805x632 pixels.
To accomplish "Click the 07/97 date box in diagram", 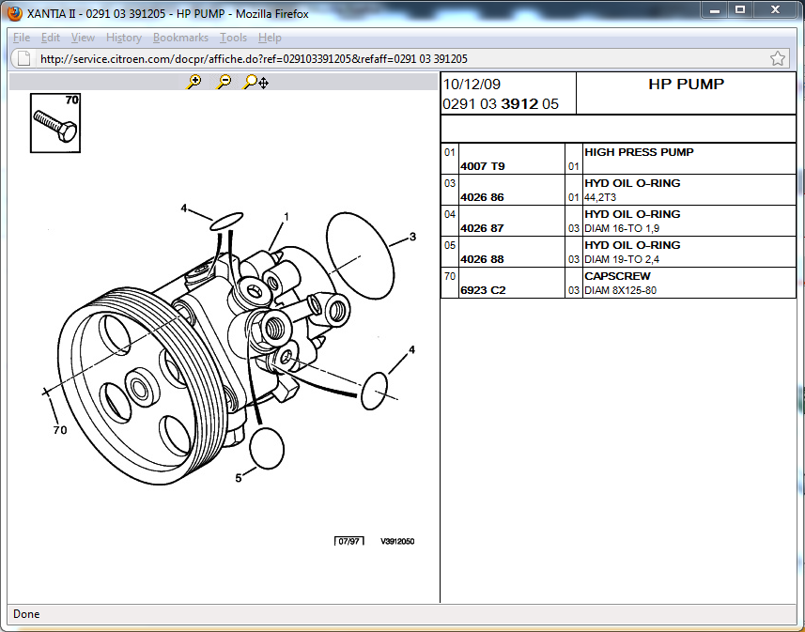I will 349,541.
